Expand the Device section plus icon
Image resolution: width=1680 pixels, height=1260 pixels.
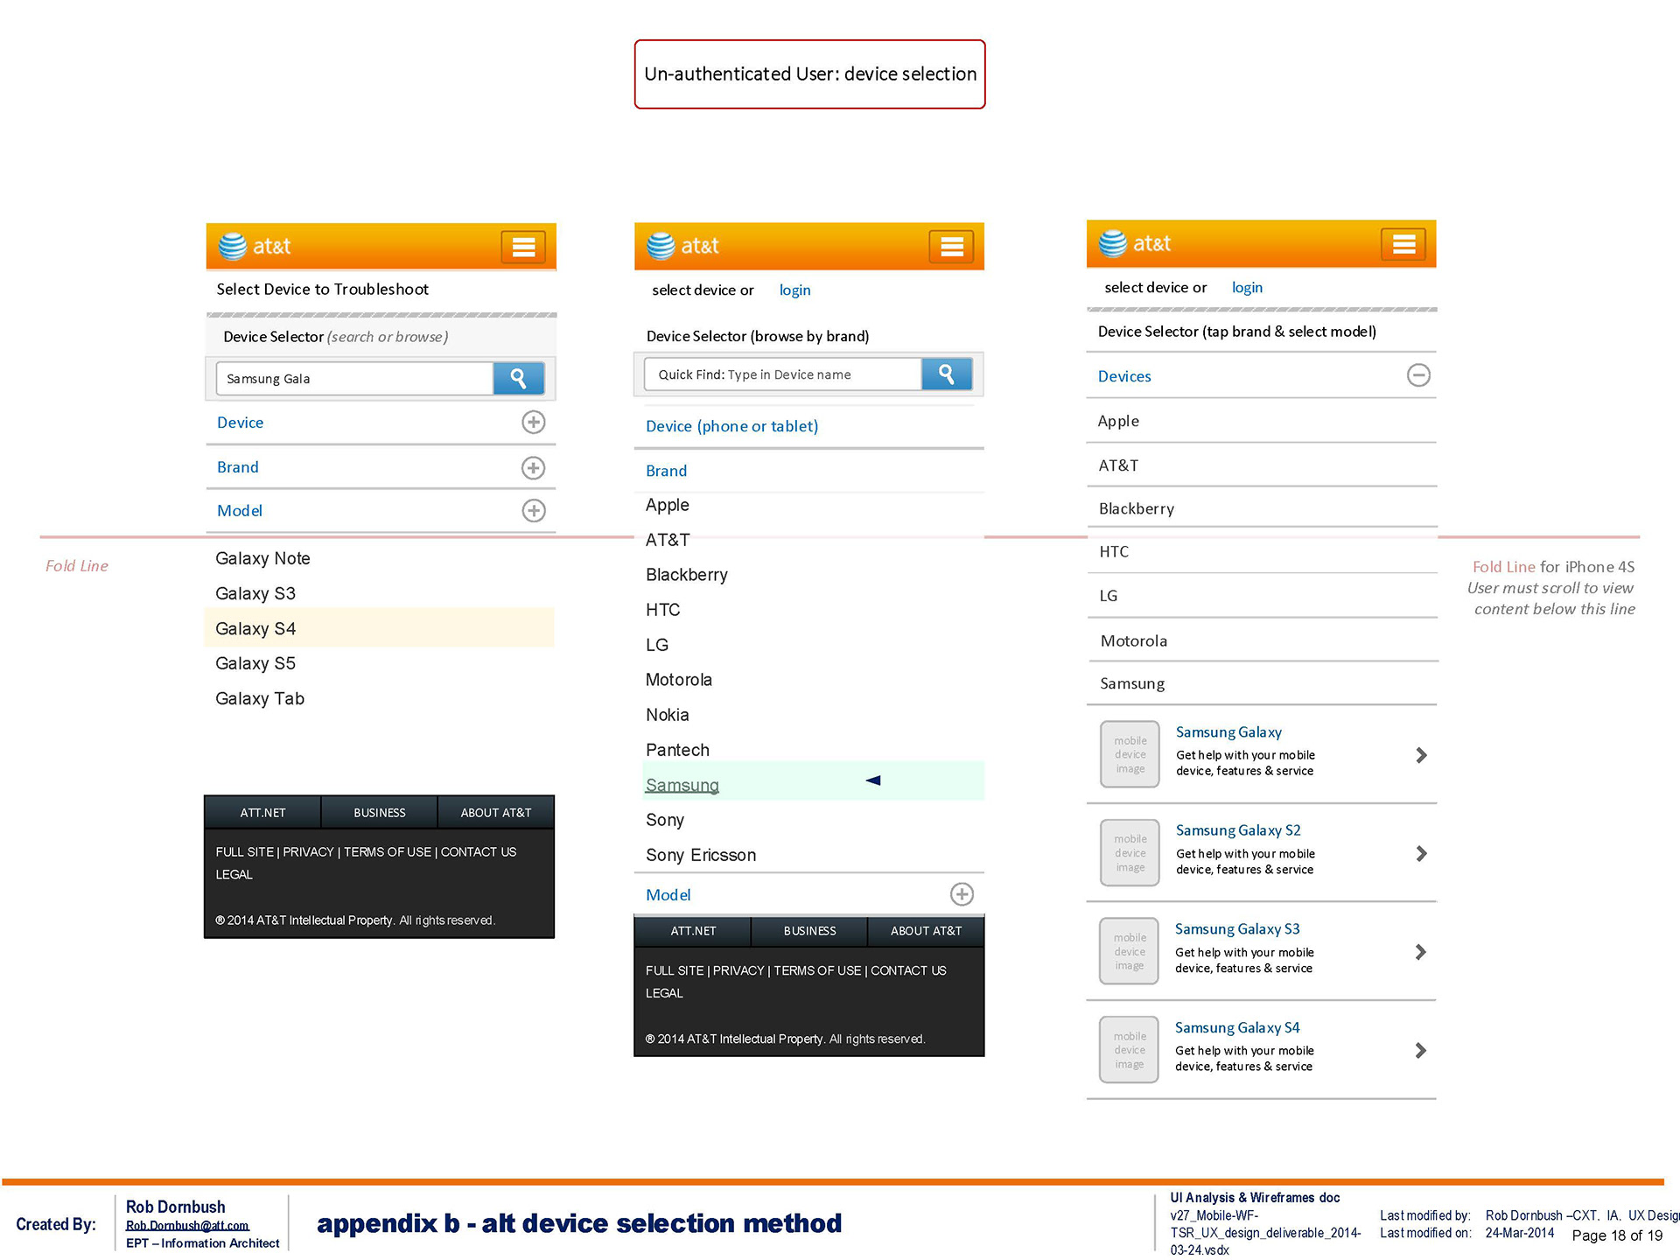coord(533,423)
